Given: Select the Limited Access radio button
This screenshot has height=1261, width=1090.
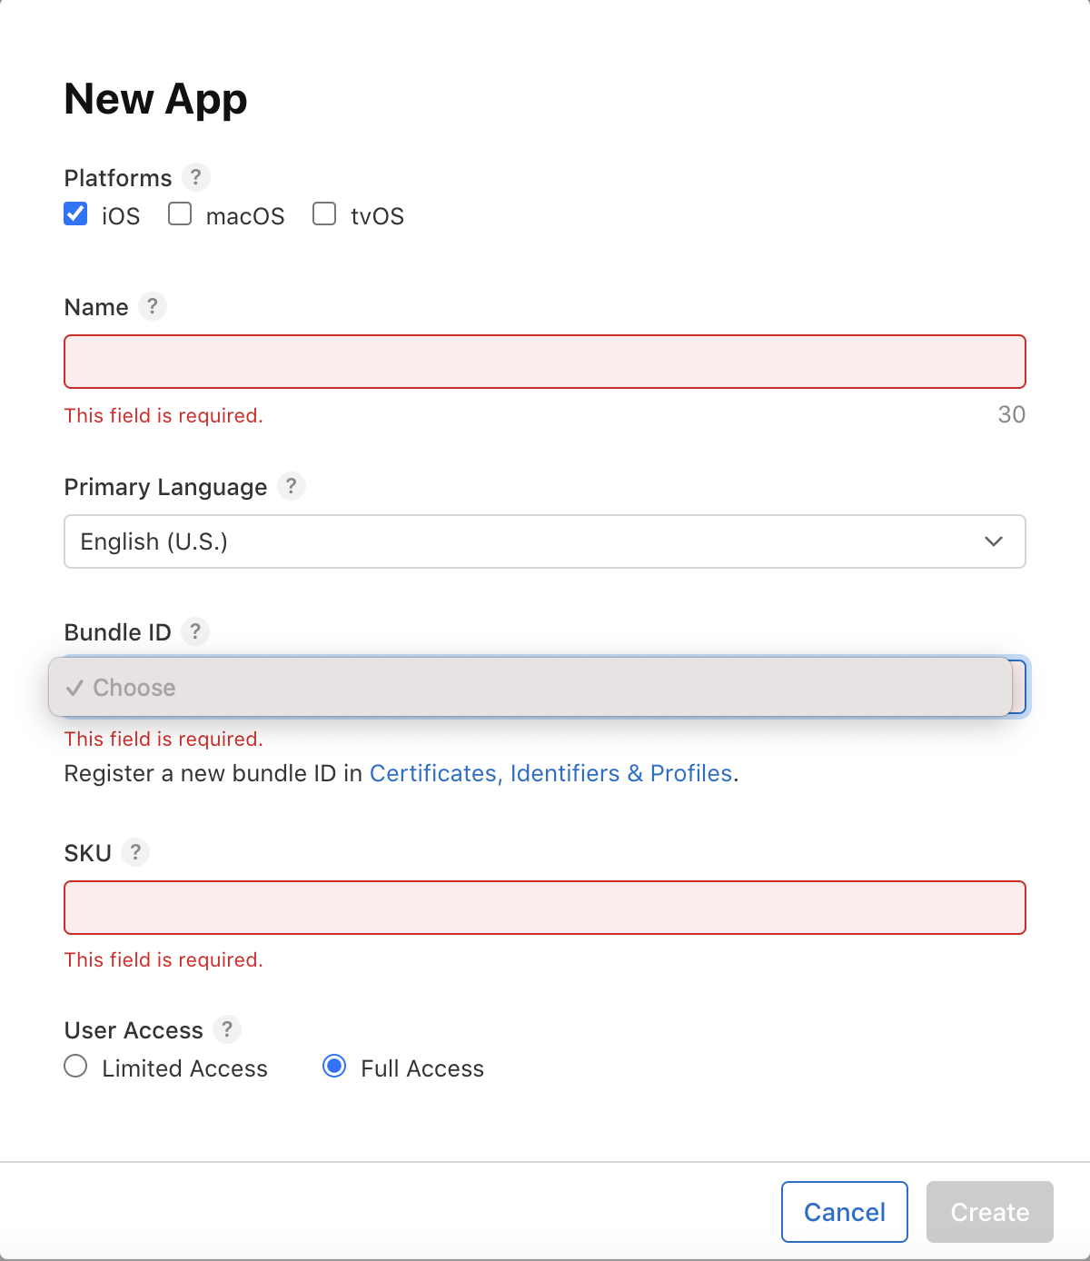Looking at the screenshot, I should click(x=76, y=1067).
